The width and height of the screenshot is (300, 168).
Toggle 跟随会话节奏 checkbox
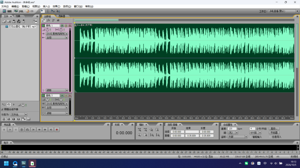click(x=2, y=109)
